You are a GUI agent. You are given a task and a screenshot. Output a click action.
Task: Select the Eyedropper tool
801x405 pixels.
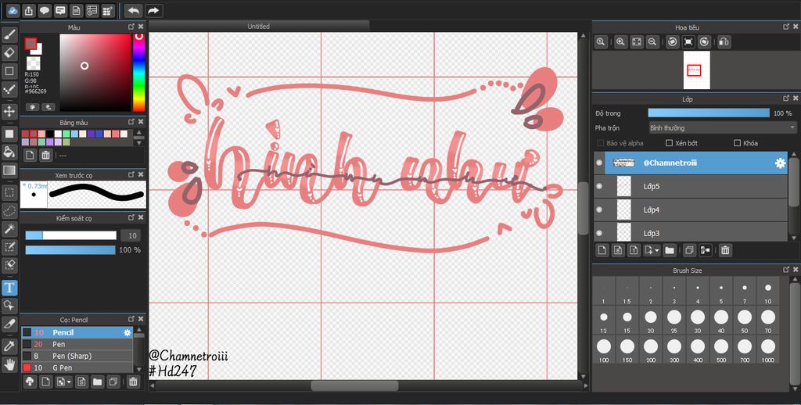[x=9, y=346]
